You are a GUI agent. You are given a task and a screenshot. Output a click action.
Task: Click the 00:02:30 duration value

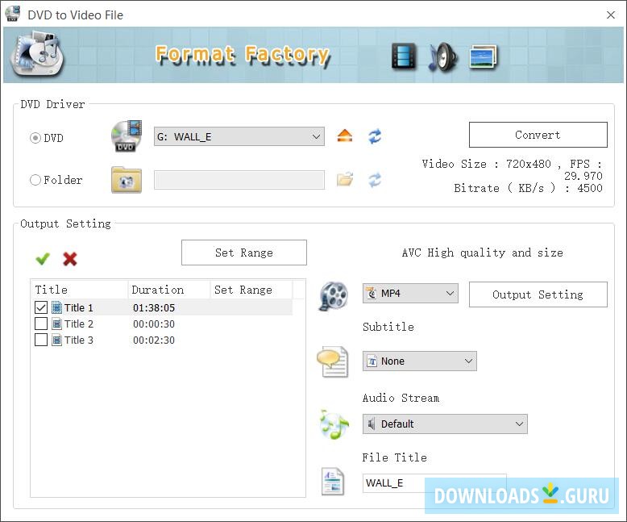[154, 340]
